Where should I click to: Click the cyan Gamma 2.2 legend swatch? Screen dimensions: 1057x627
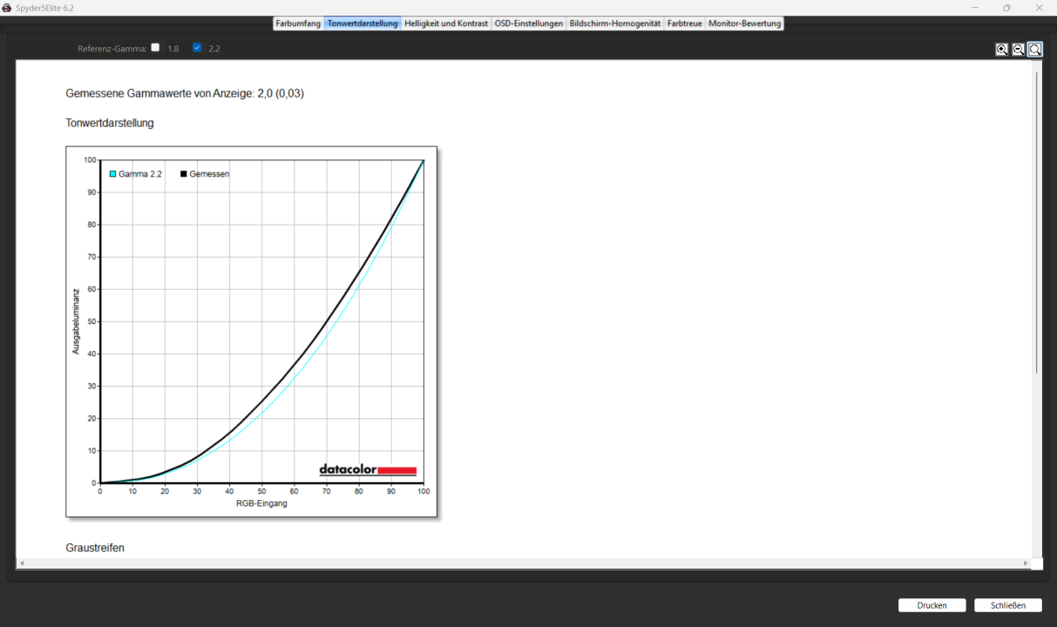(x=113, y=174)
